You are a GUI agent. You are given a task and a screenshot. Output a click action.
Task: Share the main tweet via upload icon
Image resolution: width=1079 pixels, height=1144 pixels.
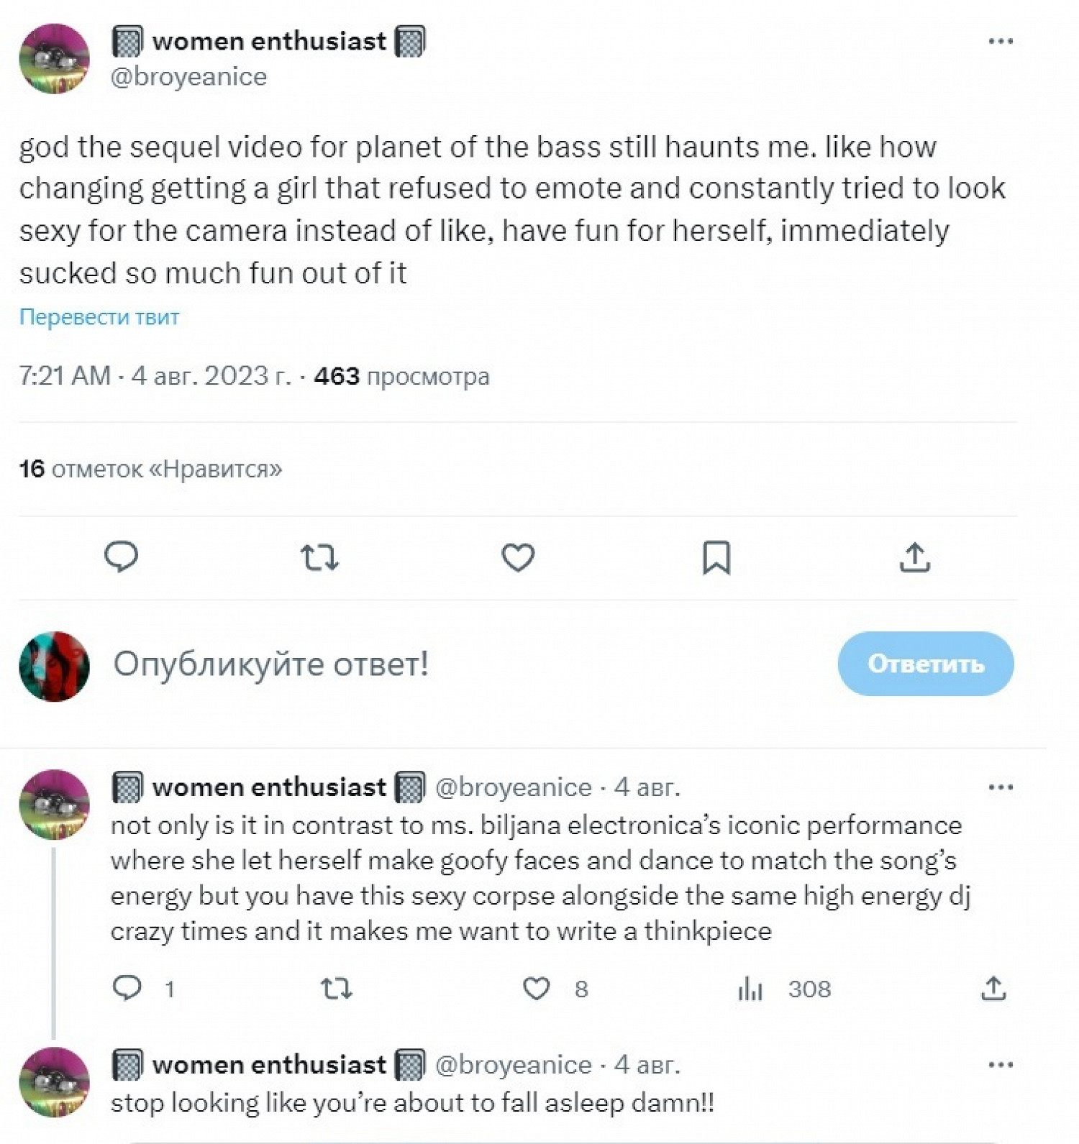(x=915, y=557)
